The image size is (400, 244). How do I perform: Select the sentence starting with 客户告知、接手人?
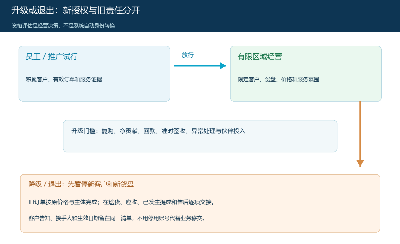click(117, 218)
